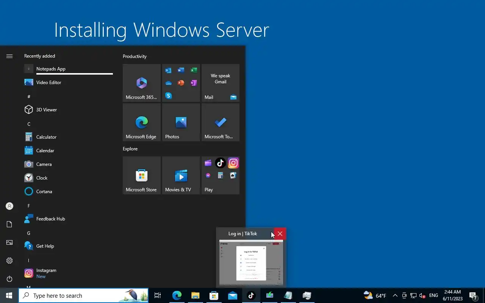Viewport: 485px width, 303px height.
Task: Click the Outlook icon in the Office tile folder
Action: tap(169, 70)
